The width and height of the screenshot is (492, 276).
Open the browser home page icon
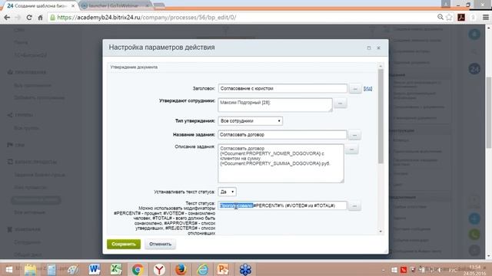40,18
